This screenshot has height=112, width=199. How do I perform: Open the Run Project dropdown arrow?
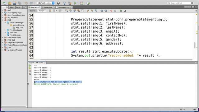(78, 3)
